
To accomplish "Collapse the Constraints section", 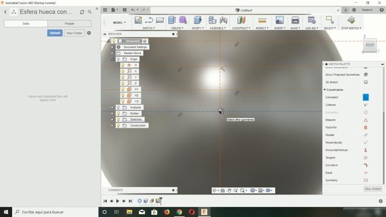I will click(324, 90).
